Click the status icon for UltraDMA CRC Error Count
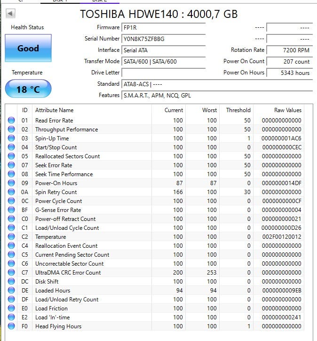The image size is (317, 341). (11, 272)
